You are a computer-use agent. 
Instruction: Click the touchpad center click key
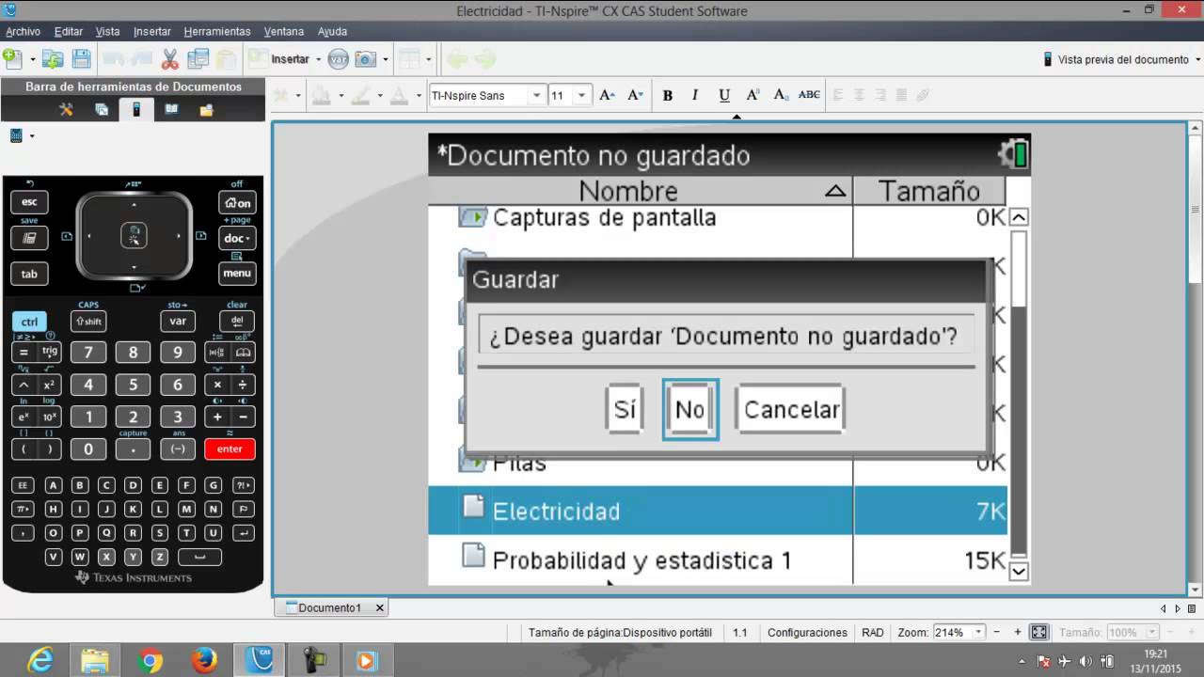[134, 236]
